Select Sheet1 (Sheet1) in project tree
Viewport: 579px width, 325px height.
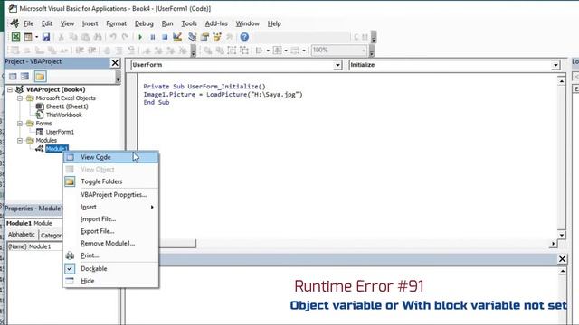coord(66,107)
